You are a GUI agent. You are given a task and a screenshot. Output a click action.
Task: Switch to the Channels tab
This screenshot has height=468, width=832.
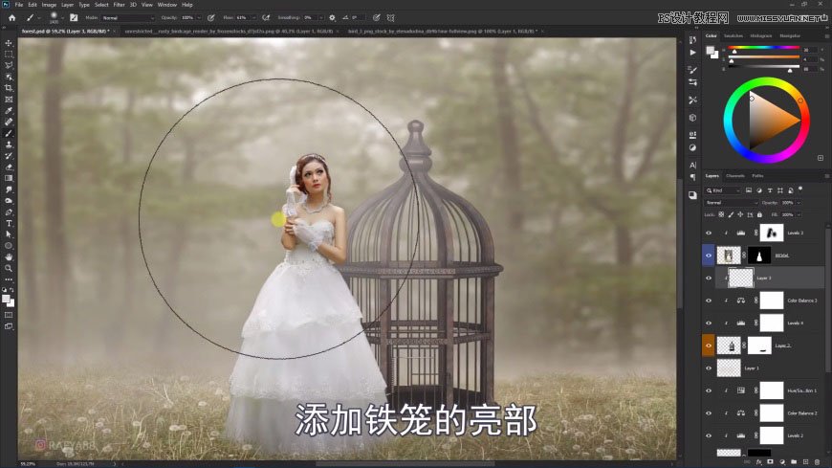point(734,176)
